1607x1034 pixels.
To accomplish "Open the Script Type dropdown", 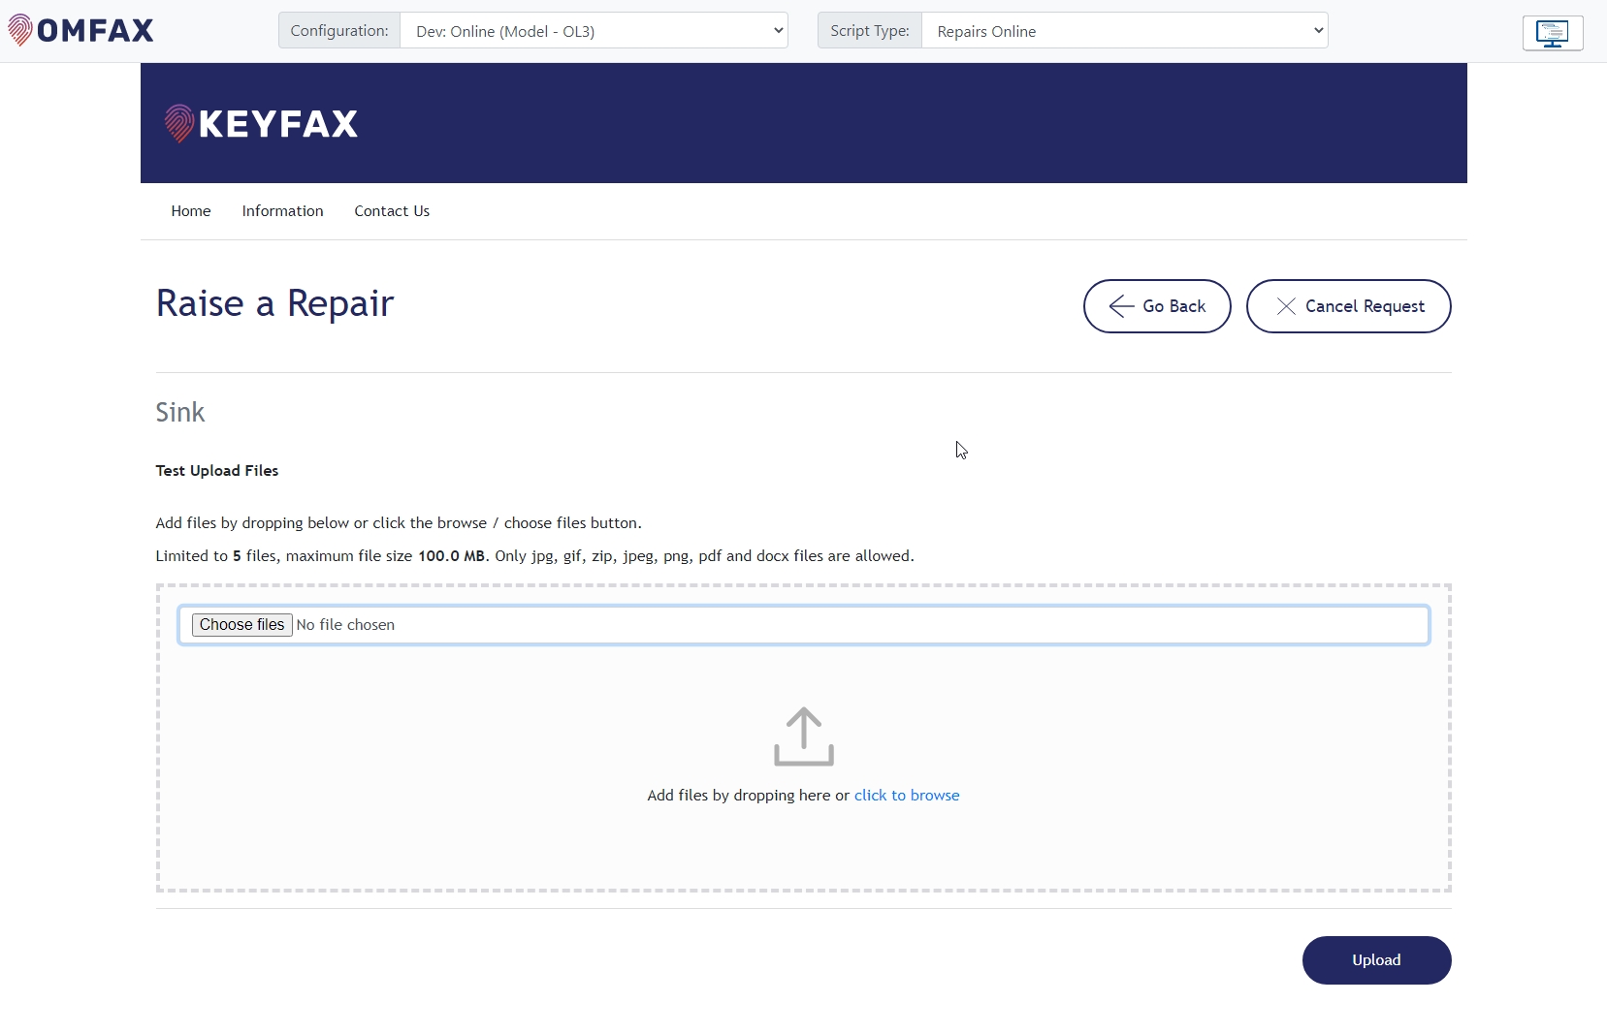I will coord(1123,31).
